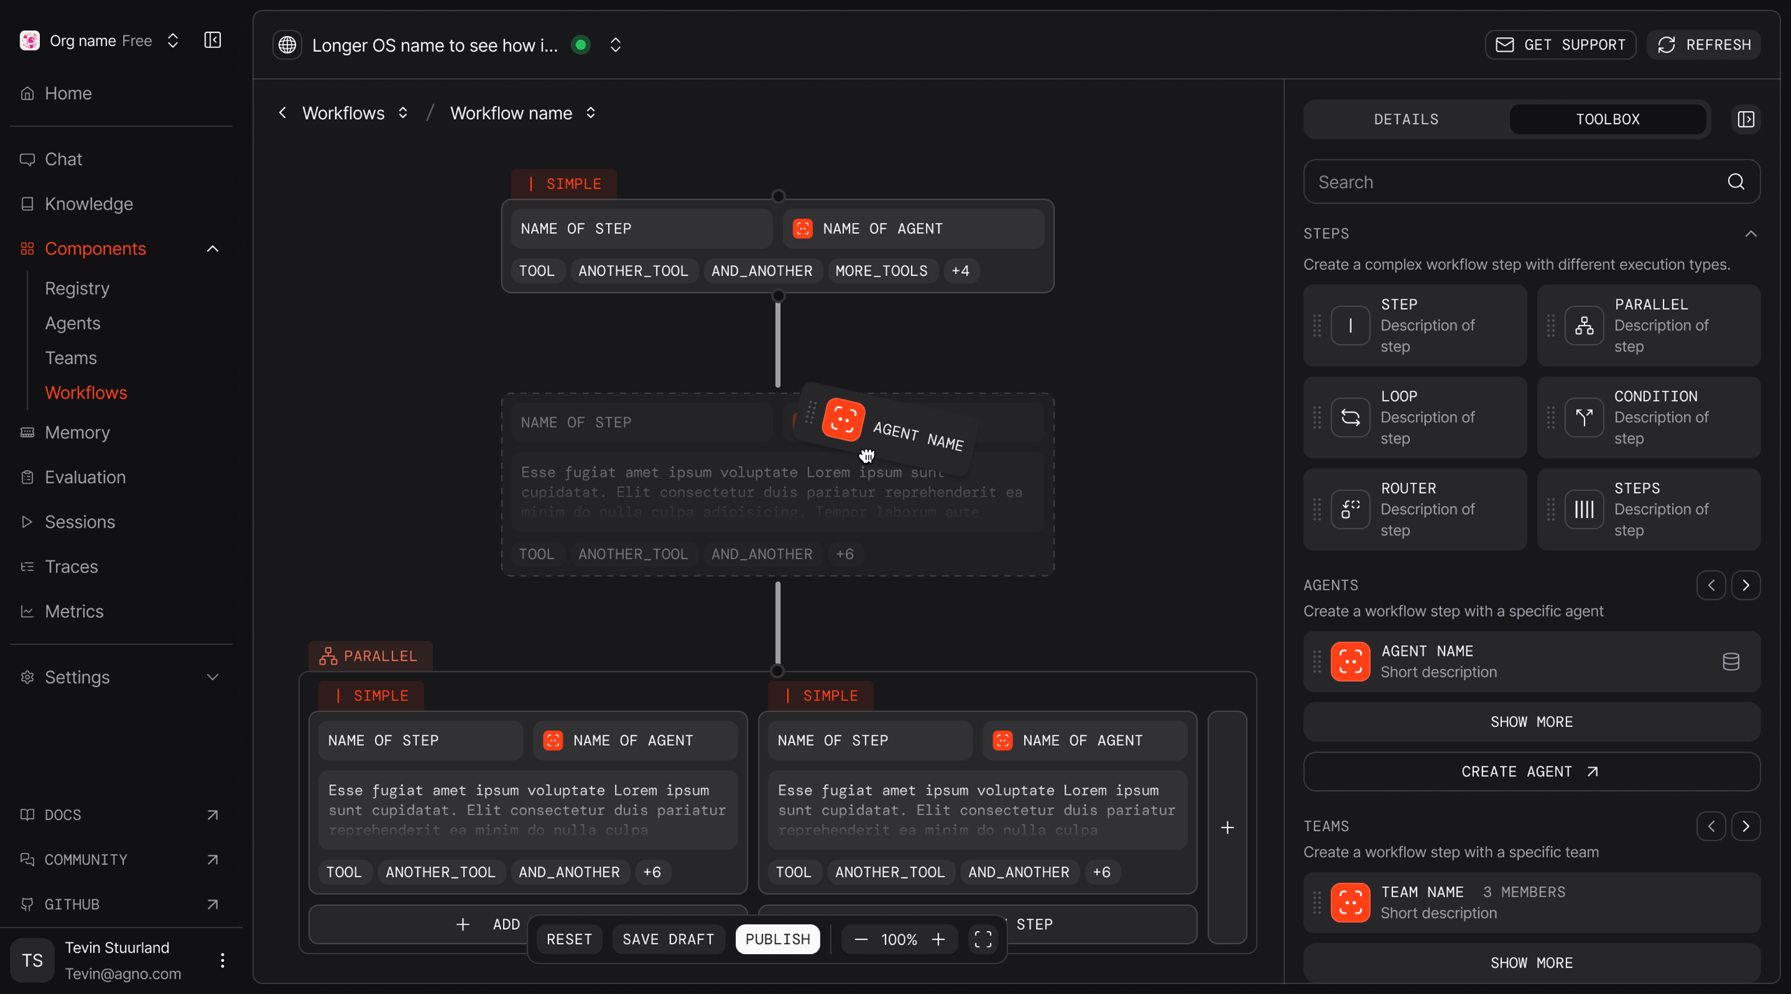Click the fullscreen fit-view icon
1791x994 pixels.
983,939
